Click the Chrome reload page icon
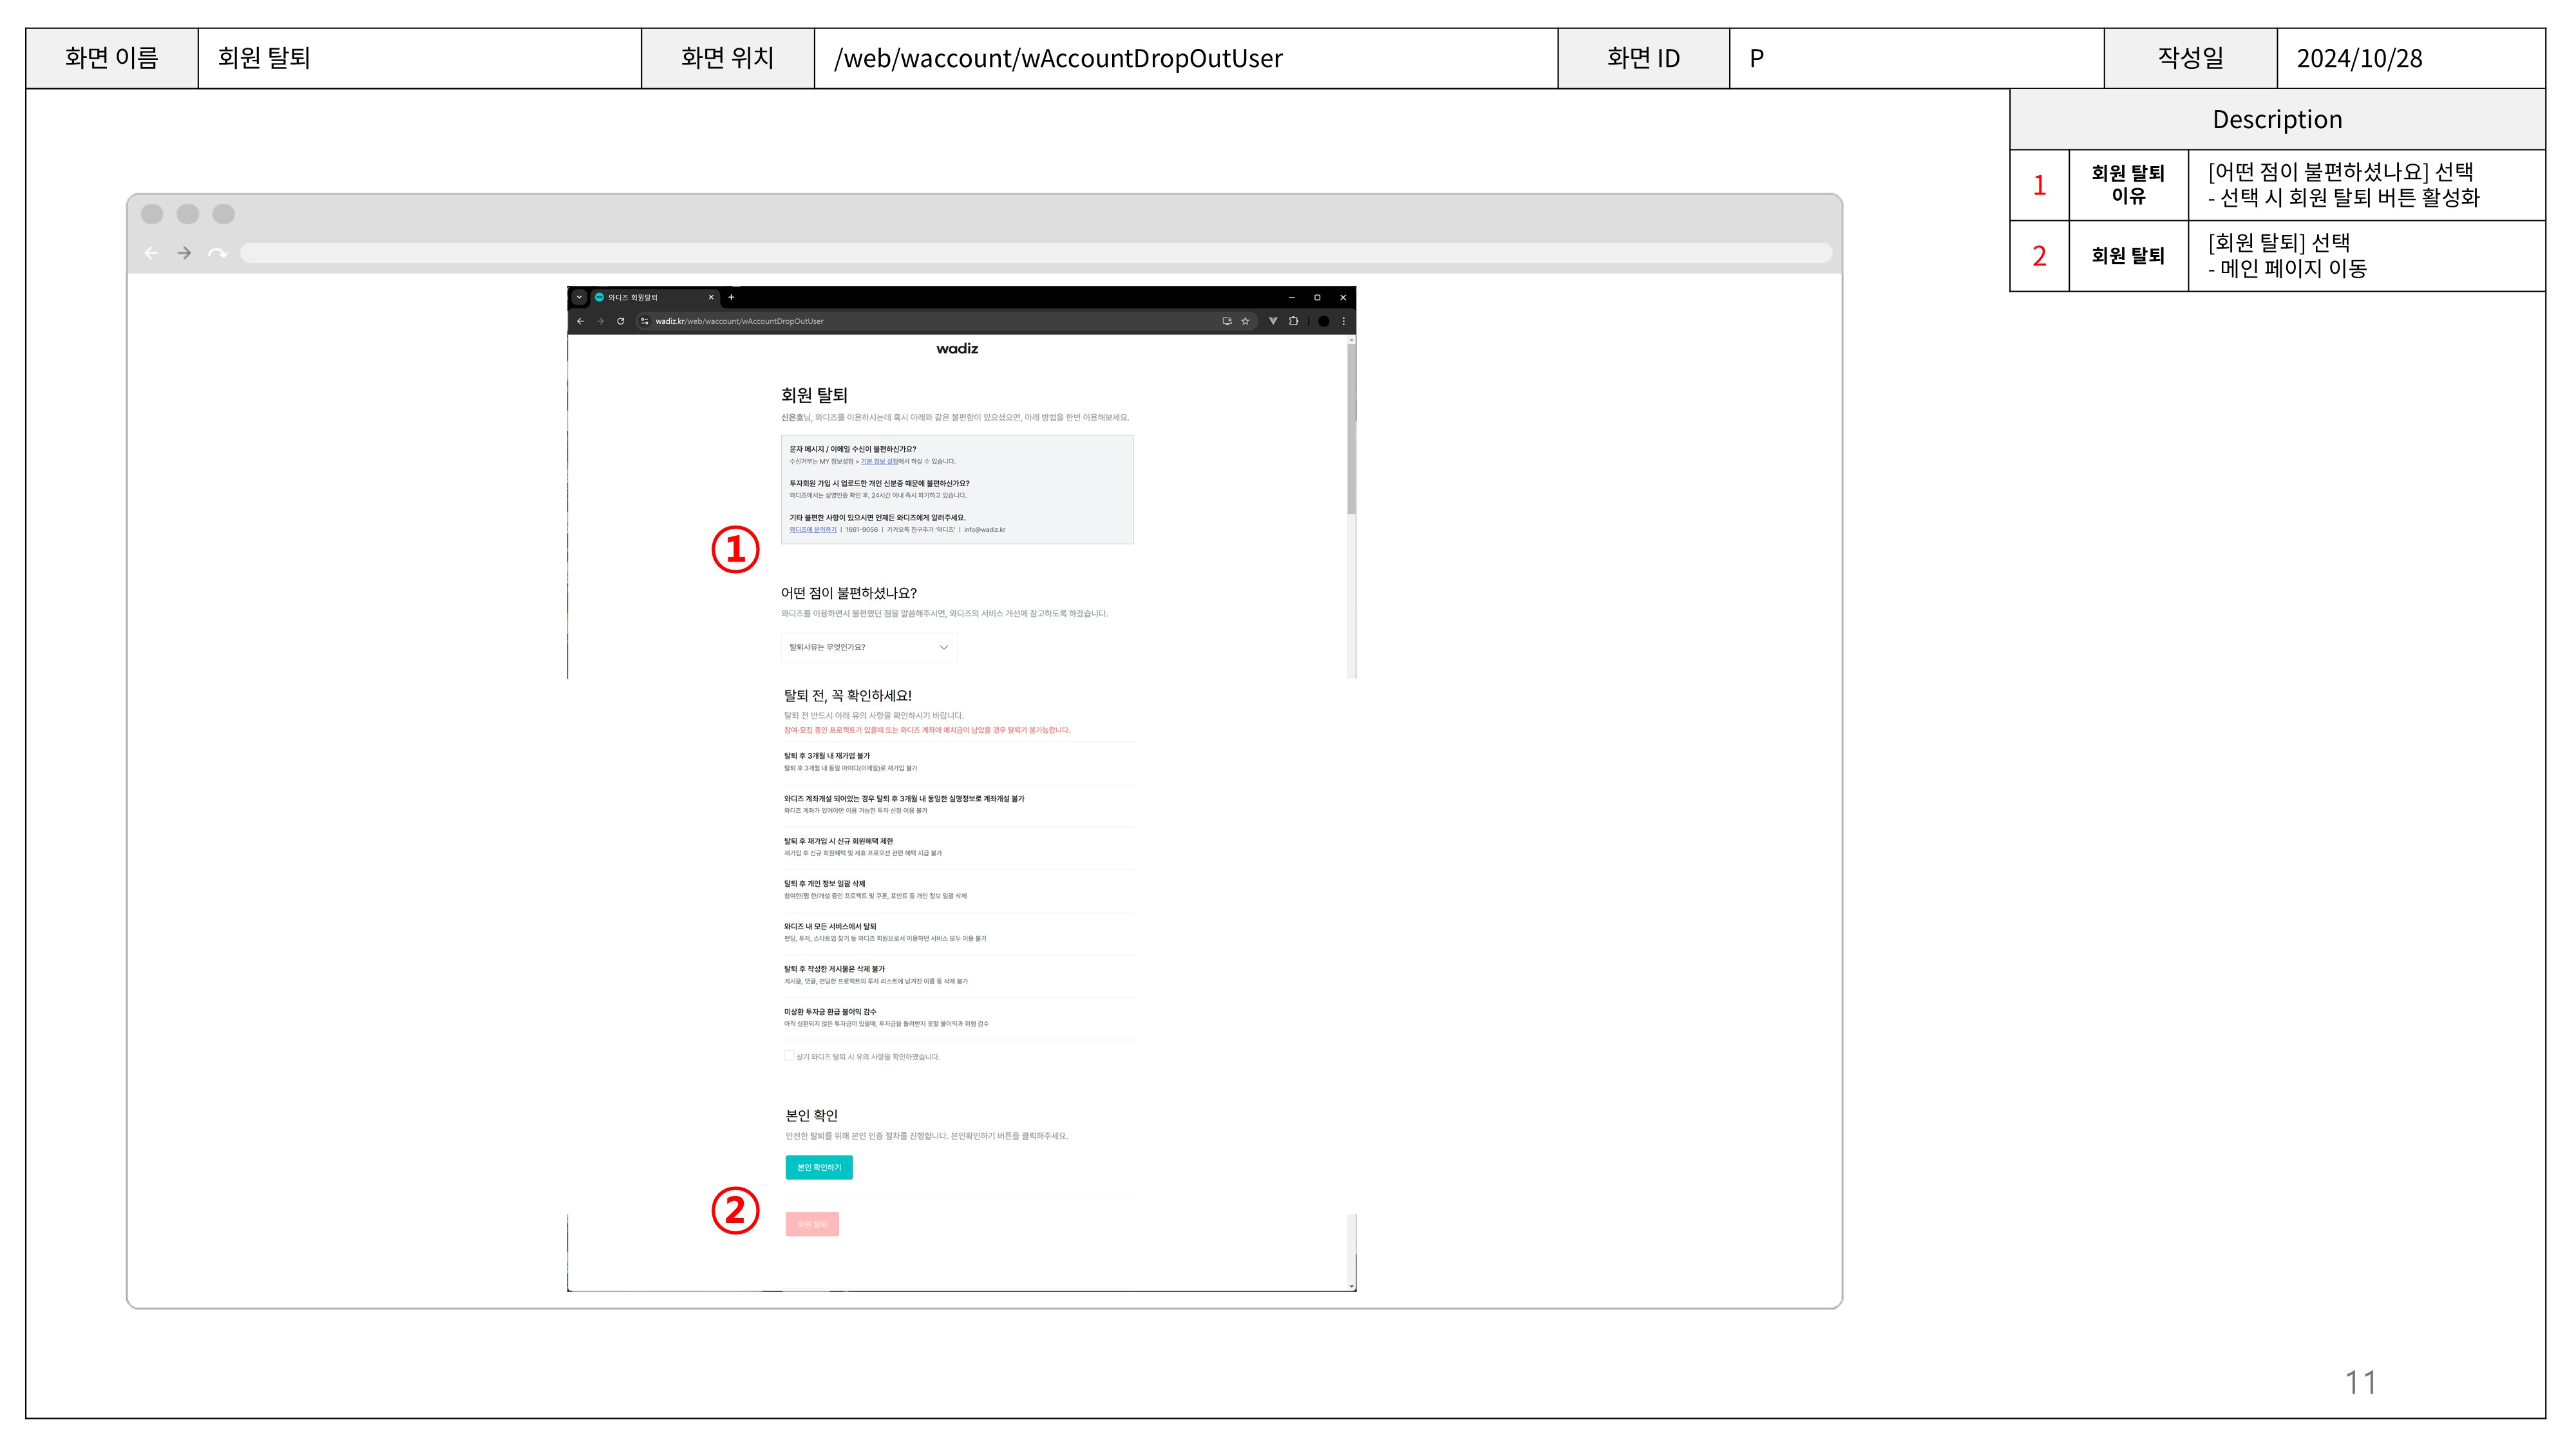 tap(621, 321)
